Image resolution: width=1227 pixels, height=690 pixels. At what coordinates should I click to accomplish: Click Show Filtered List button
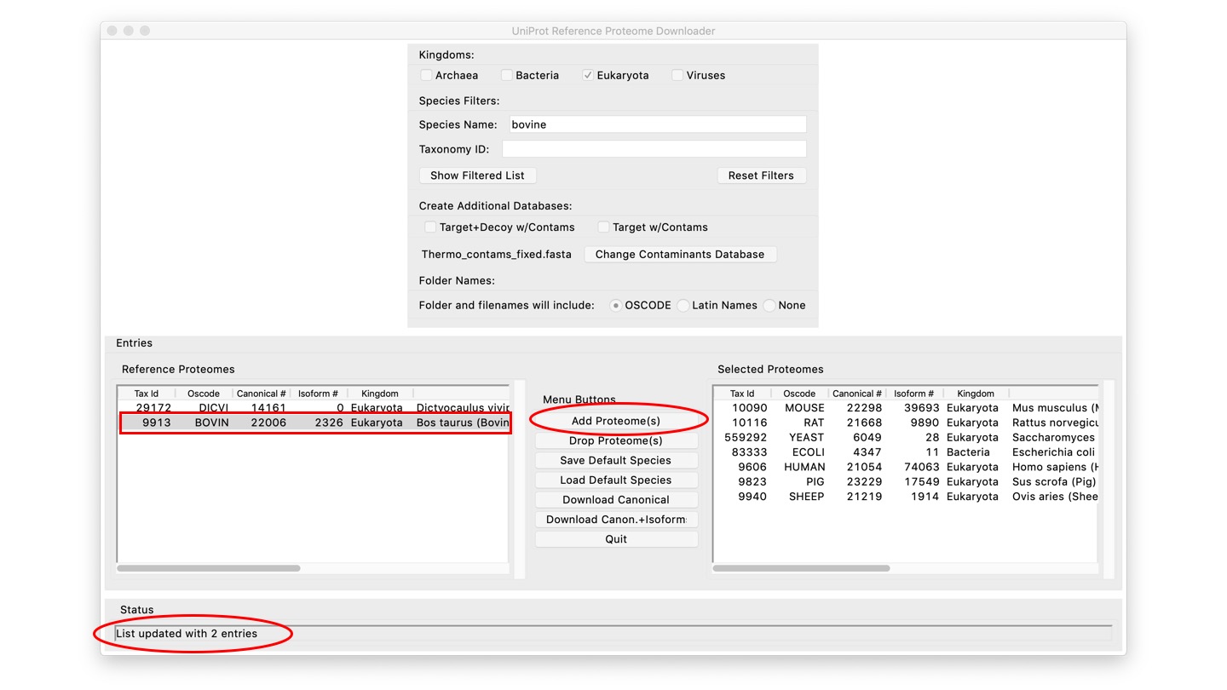(477, 175)
